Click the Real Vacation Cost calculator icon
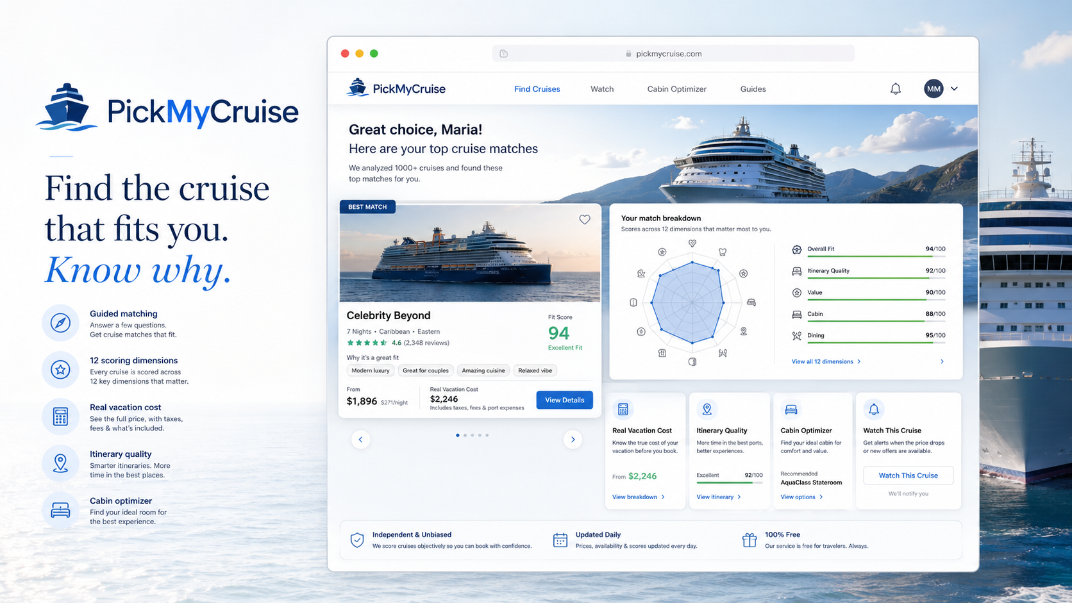 coord(623,409)
